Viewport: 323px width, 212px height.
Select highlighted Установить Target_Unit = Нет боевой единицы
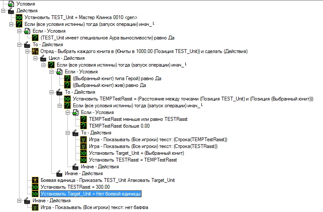91,194
